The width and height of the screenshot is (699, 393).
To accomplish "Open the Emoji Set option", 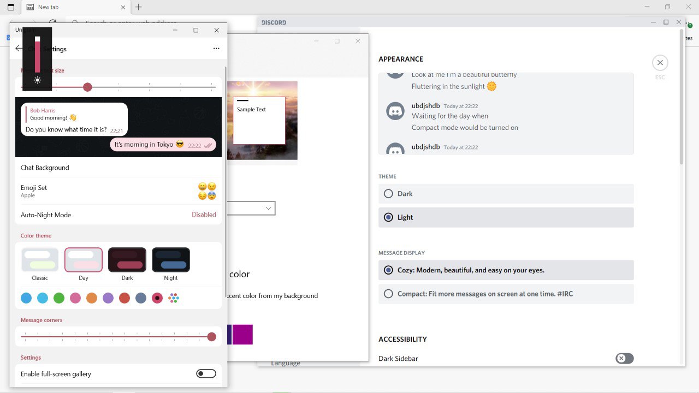I will 119,191.
